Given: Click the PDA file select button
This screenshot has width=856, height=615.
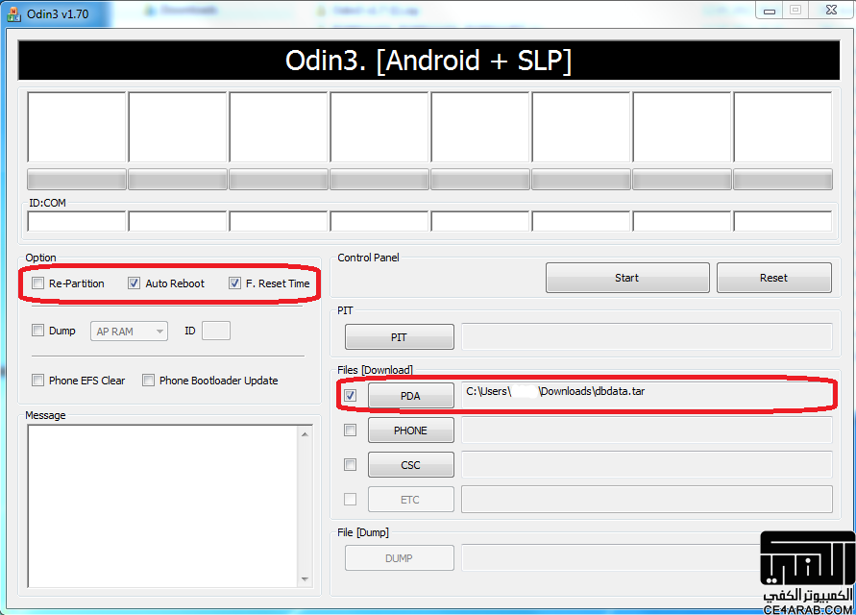Looking at the screenshot, I should click(410, 396).
